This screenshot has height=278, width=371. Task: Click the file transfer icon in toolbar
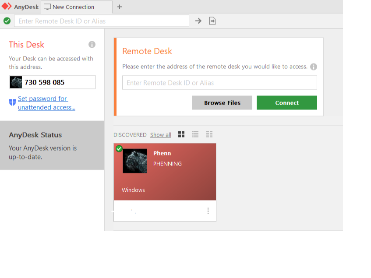click(x=212, y=21)
